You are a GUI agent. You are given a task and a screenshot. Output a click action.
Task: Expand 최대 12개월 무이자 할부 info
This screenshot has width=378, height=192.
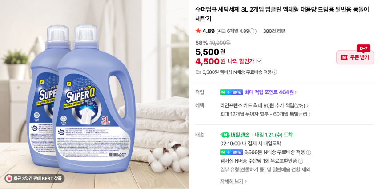pyautogui.click(x=265, y=114)
